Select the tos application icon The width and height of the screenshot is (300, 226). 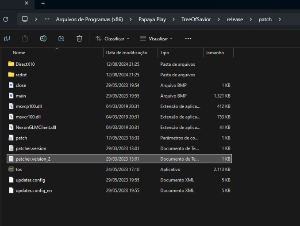pos(11,169)
